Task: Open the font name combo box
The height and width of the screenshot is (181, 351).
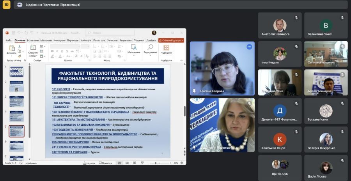Action: point(65,46)
